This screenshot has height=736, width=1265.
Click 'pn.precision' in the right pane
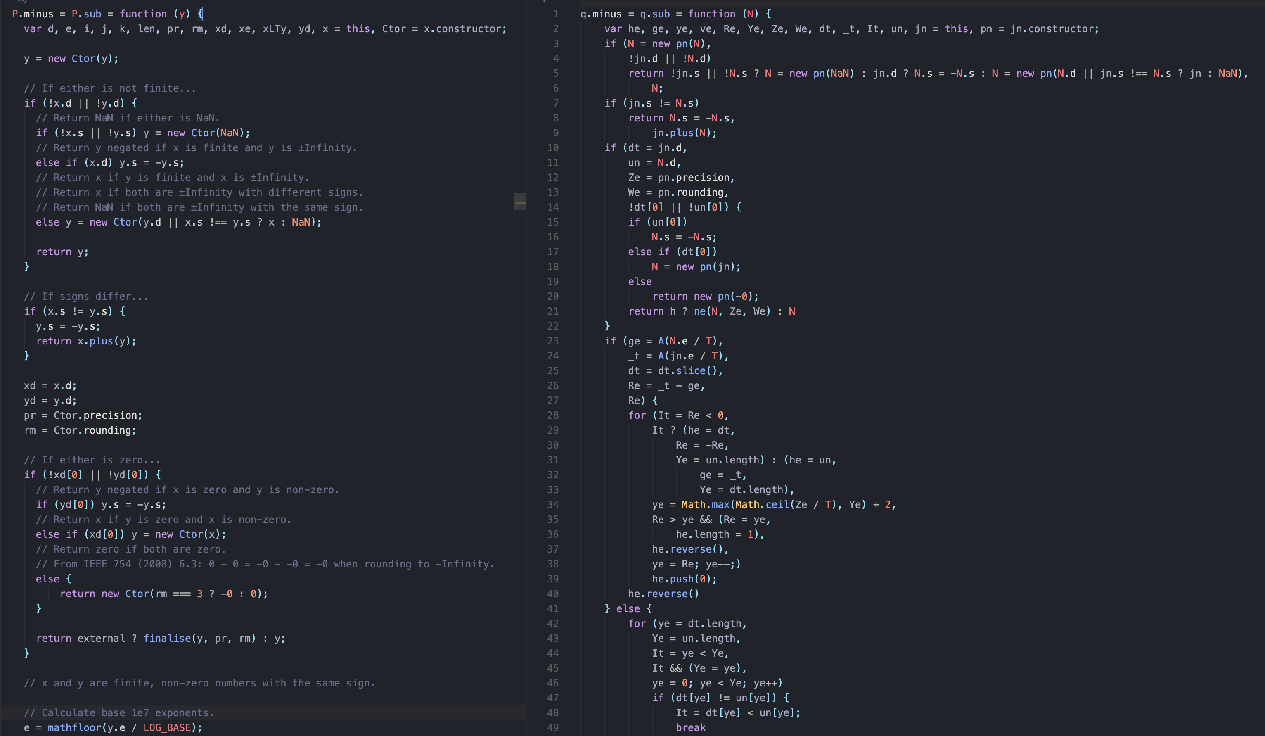click(693, 178)
